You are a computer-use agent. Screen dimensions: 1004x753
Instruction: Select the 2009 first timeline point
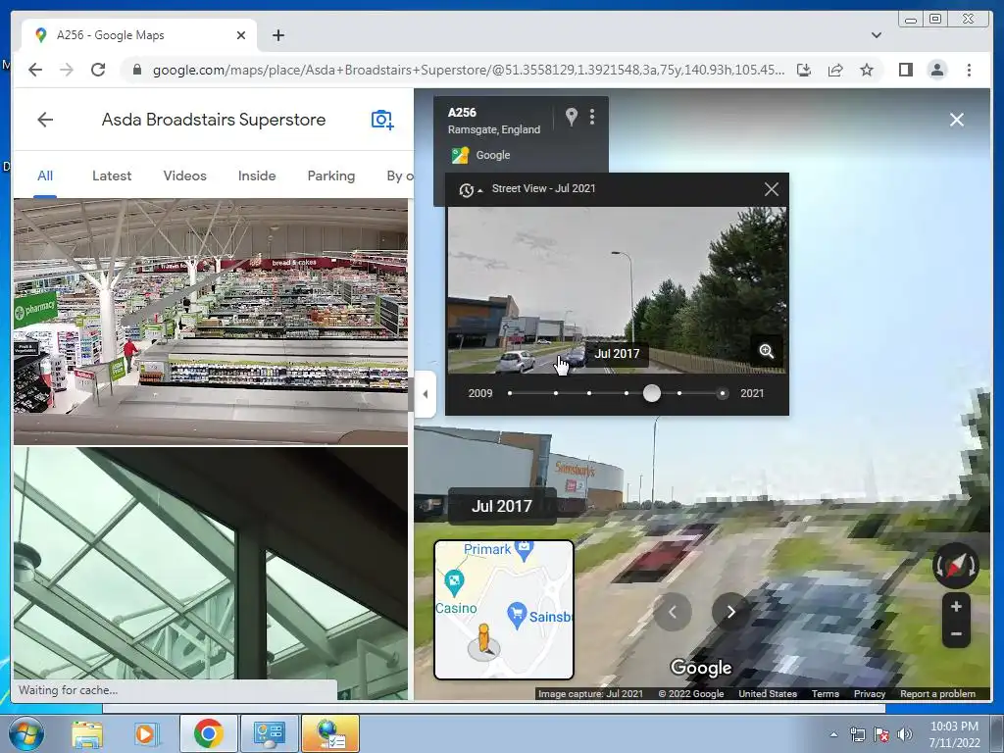click(x=510, y=393)
